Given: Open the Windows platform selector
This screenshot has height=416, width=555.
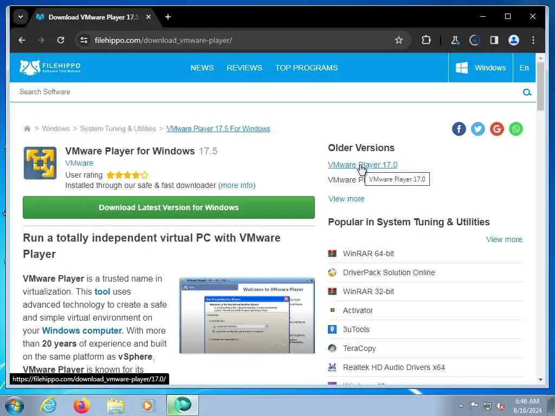Looking at the screenshot, I should (481, 68).
